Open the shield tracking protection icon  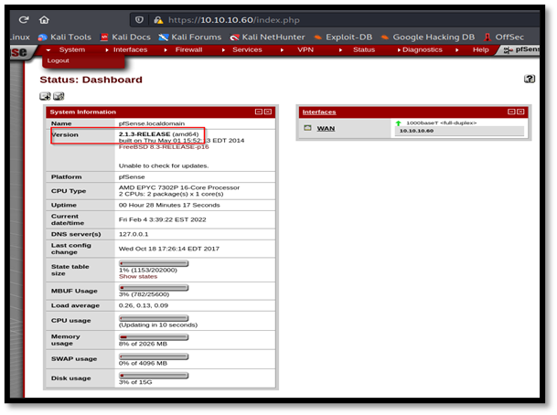[x=139, y=20]
